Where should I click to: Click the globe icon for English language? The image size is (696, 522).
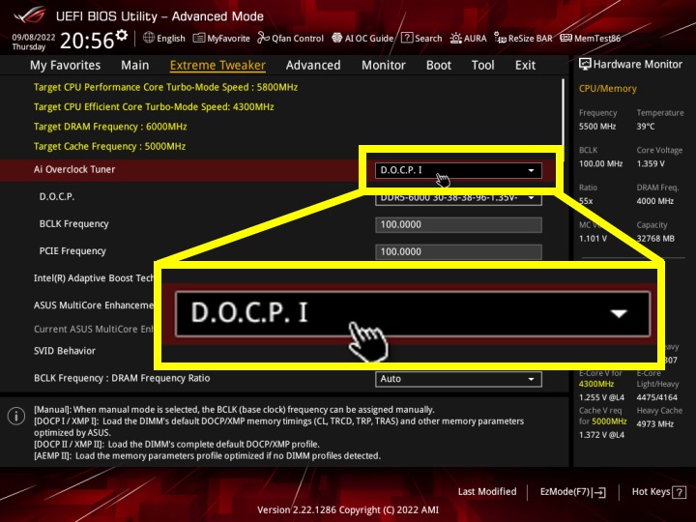(149, 38)
